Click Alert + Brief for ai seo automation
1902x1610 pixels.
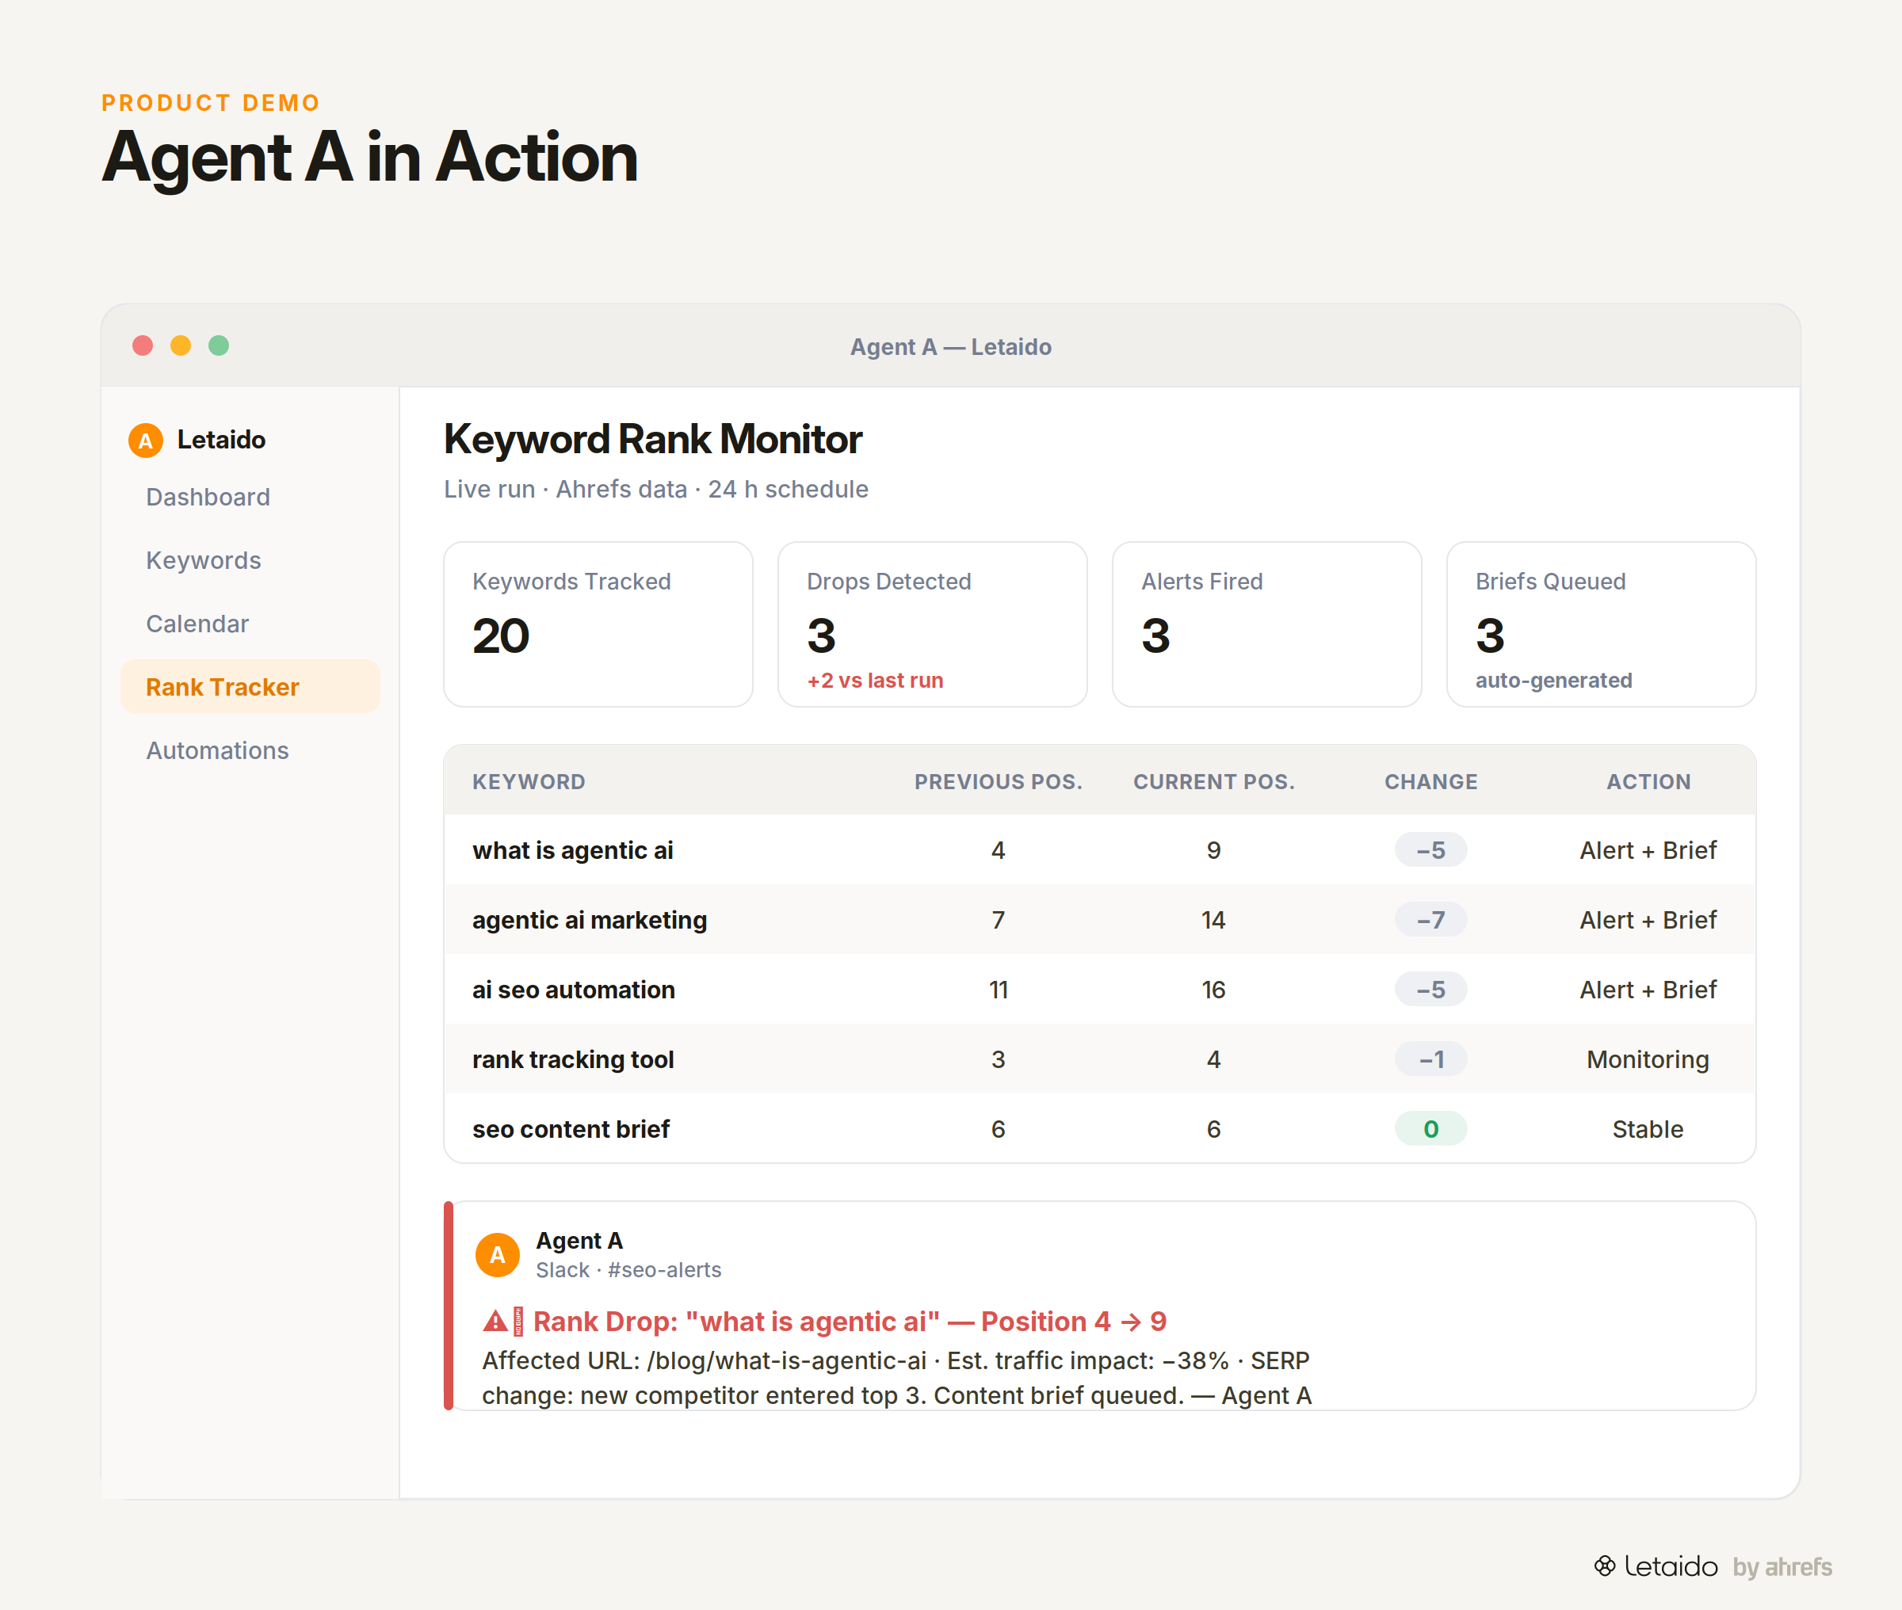click(x=1648, y=990)
